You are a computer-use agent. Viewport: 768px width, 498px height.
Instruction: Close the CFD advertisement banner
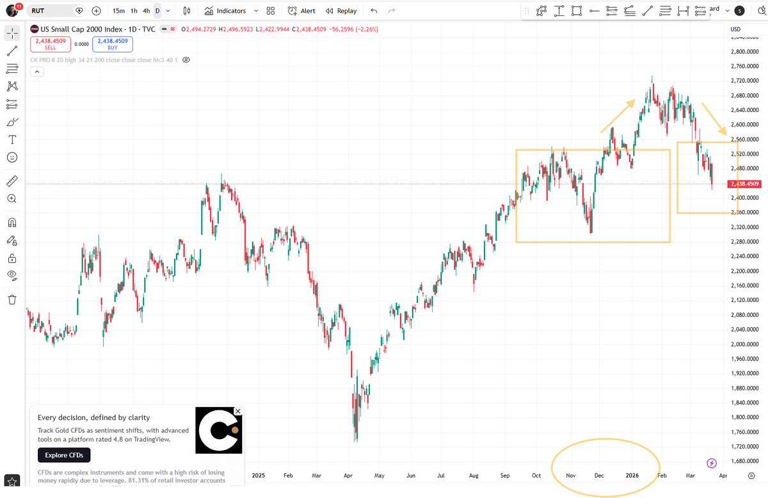[x=238, y=411]
